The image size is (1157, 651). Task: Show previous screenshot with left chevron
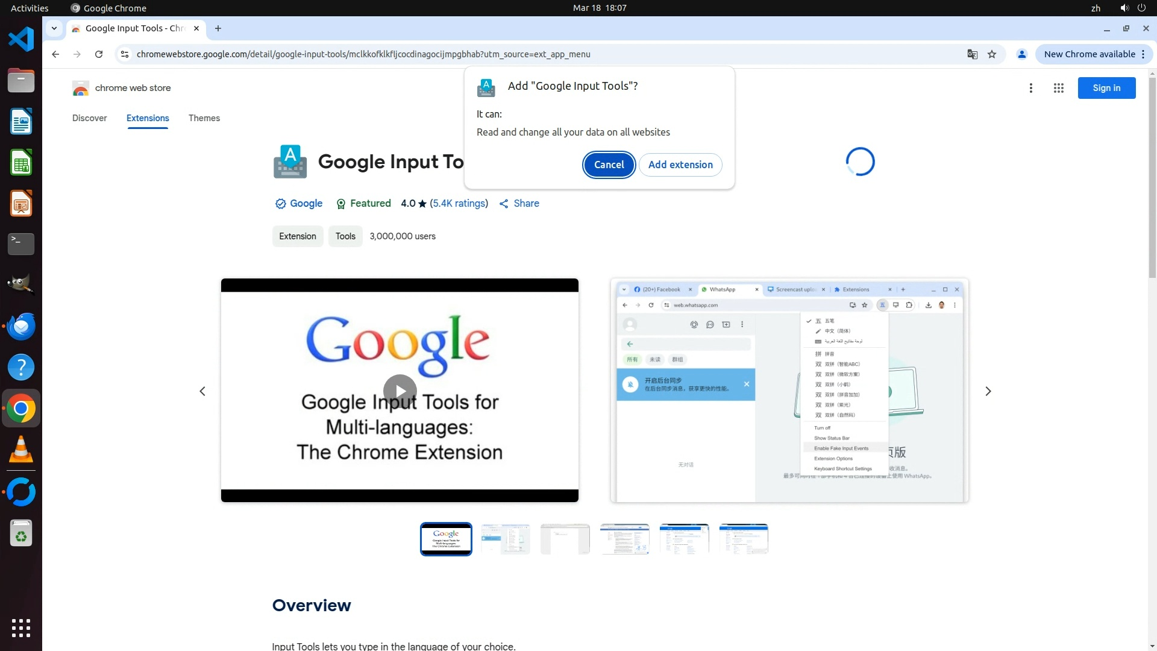pyautogui.click(x=202, y=391)
